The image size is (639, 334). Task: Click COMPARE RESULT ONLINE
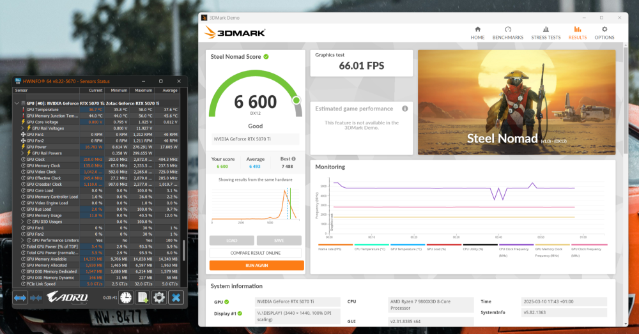256,253
